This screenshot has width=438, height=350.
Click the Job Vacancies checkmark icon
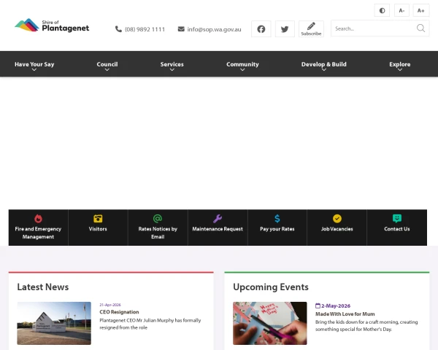point(337,219)
